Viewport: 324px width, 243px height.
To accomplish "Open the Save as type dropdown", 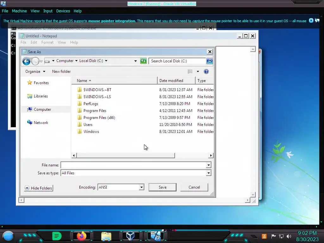I will coord(209,173).
